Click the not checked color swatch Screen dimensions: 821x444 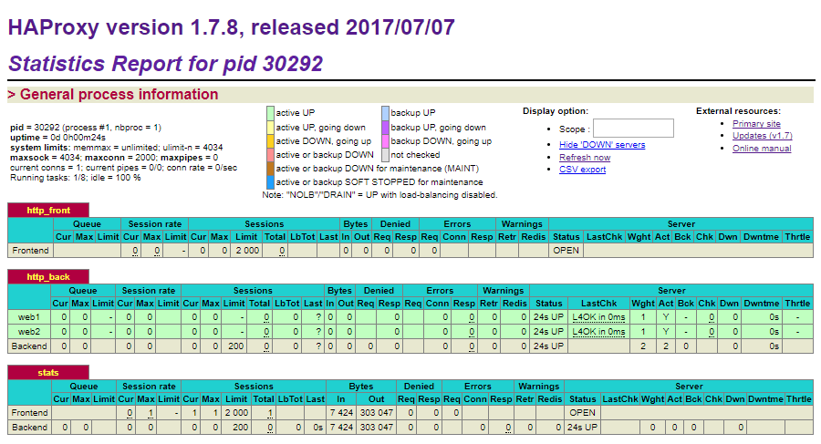click(x=385, y=154)
